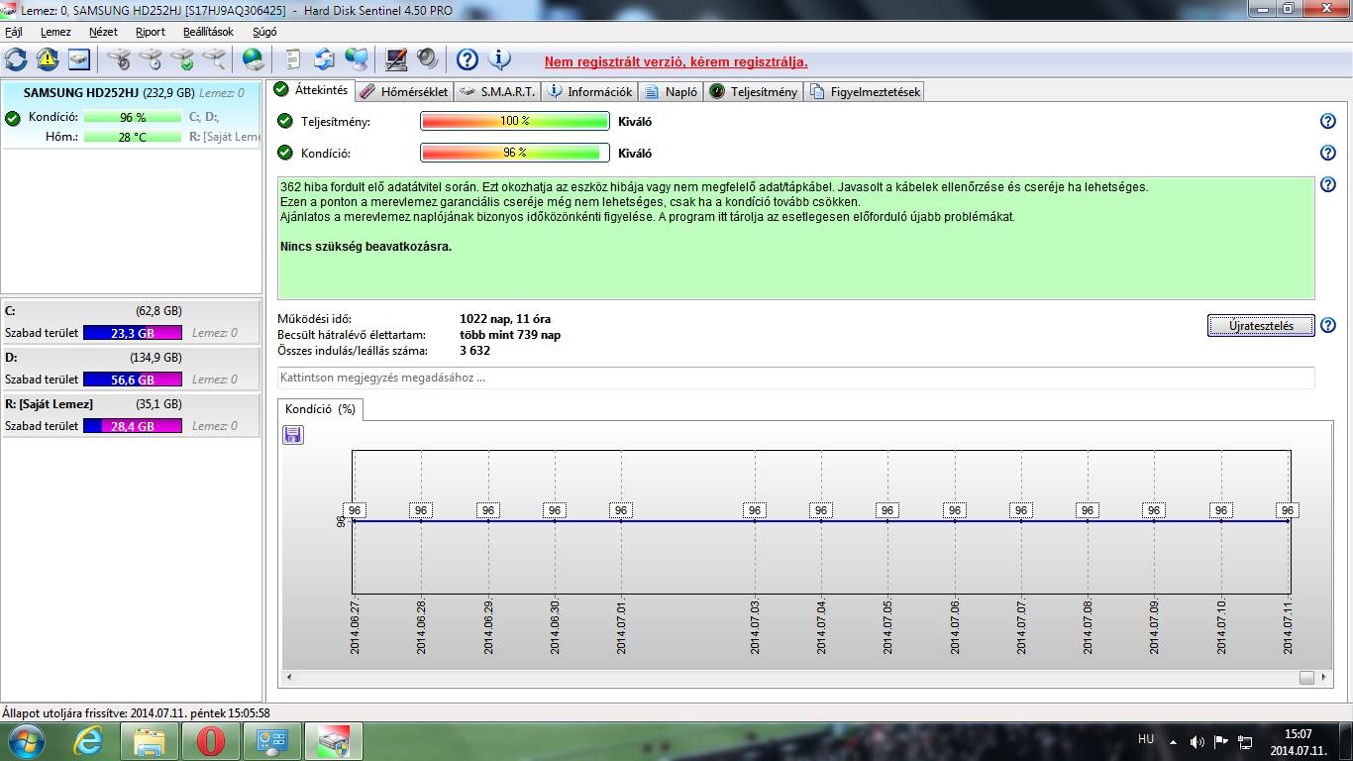Screen dimensions: 1353x761
Task: Click the help icon beside Teljesítmény row
Action: tap(1328, 122)
